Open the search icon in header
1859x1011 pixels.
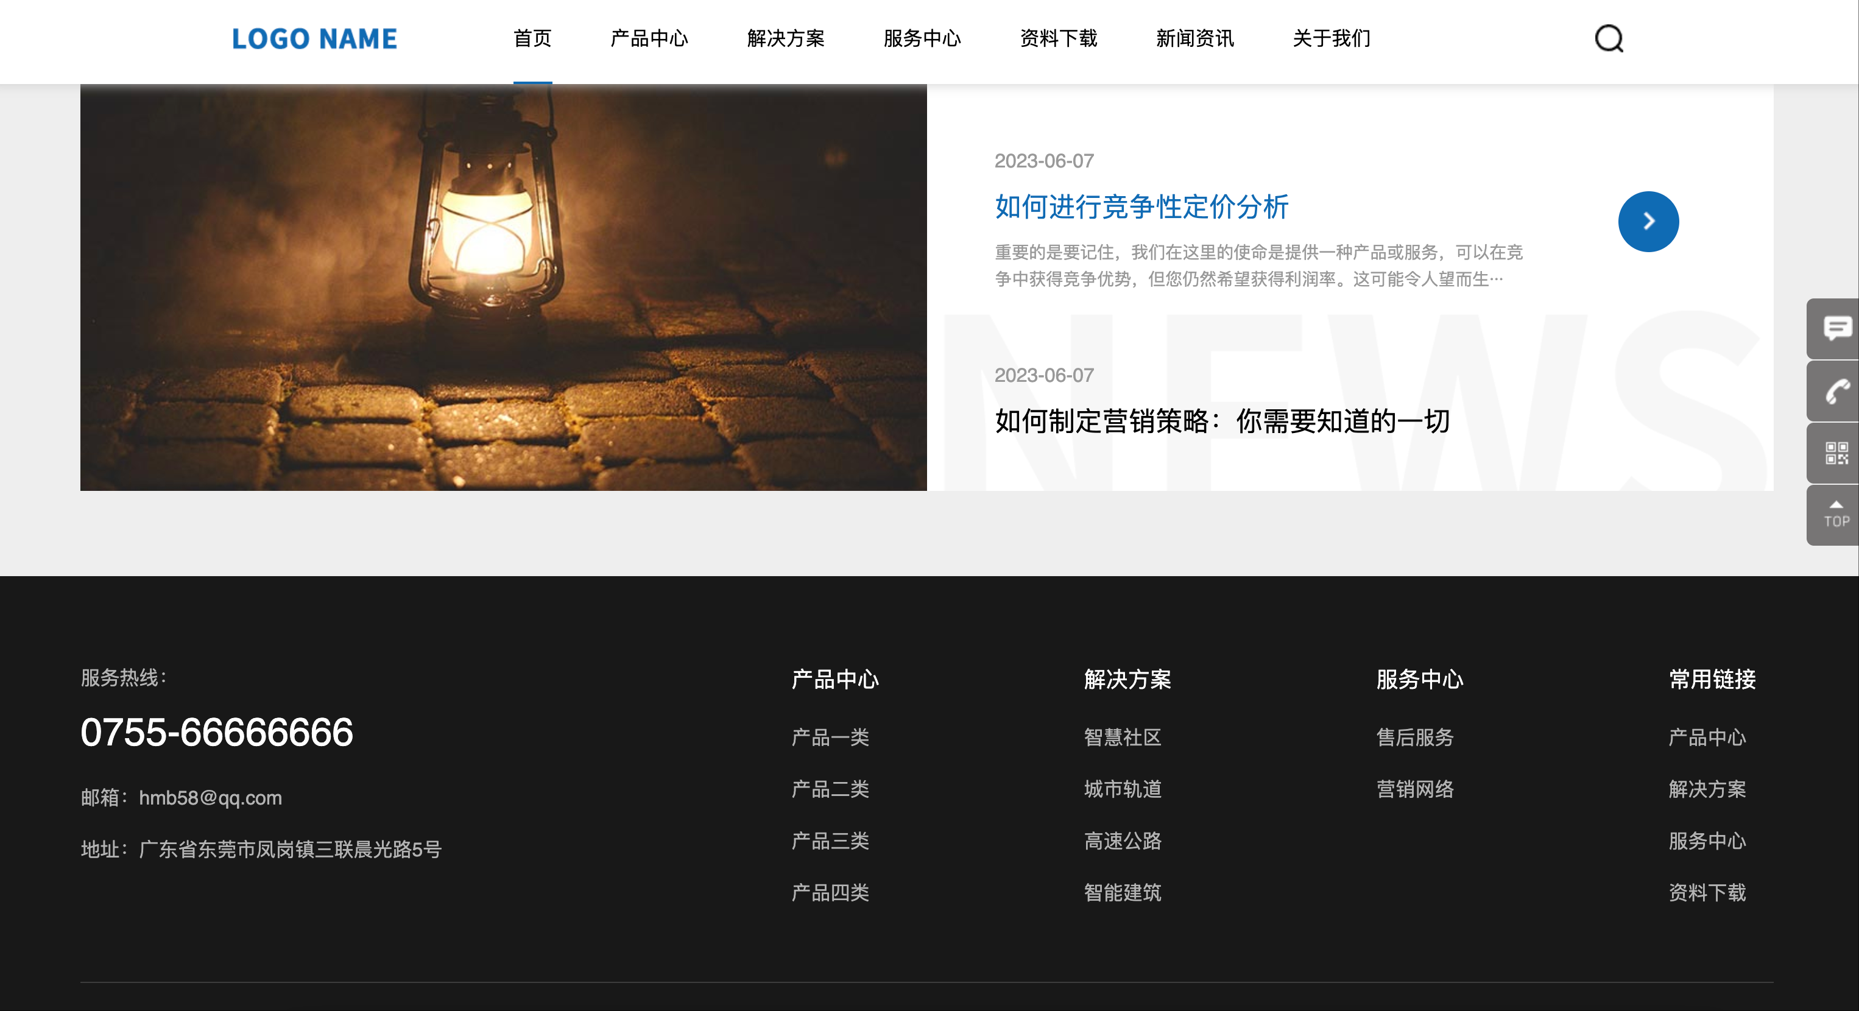1609,39
